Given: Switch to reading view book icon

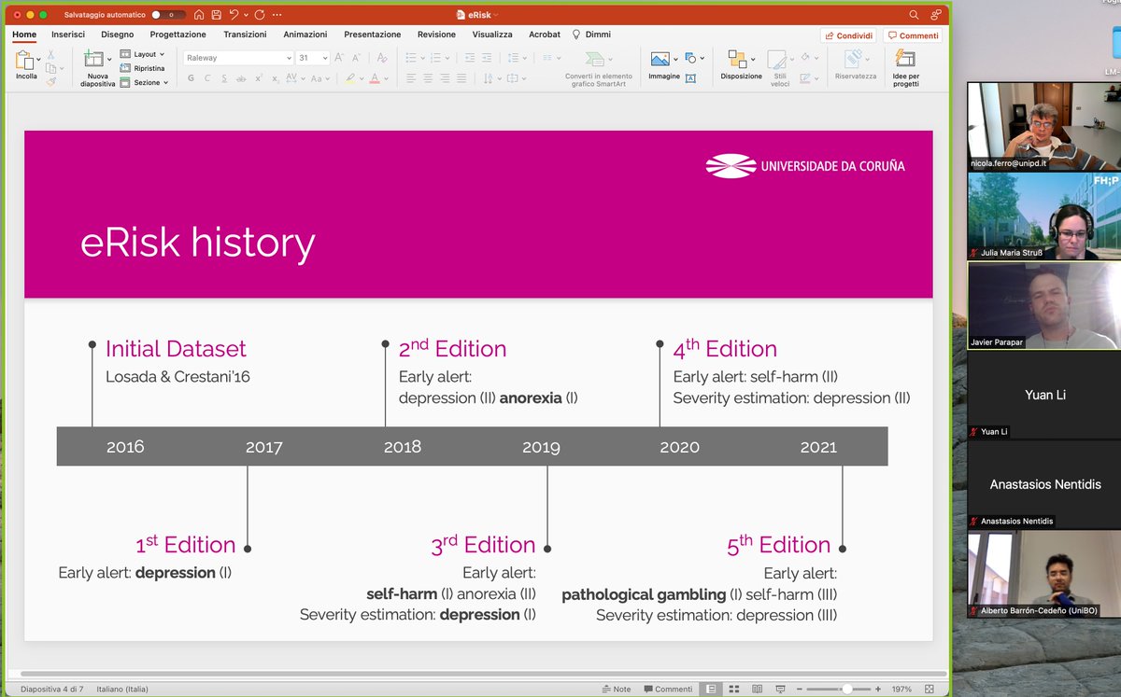Looking at the screenshot, I should tap(756, 690).
